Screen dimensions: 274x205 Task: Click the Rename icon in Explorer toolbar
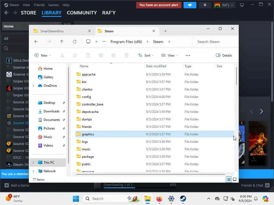[101, 56]
